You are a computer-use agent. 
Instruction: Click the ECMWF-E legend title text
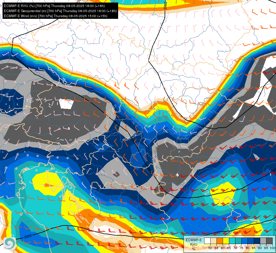coord(194,240)
